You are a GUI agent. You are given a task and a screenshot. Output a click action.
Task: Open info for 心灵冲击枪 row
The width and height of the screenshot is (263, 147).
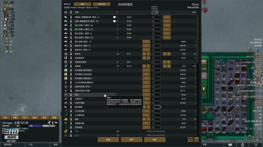coord(71,111)
